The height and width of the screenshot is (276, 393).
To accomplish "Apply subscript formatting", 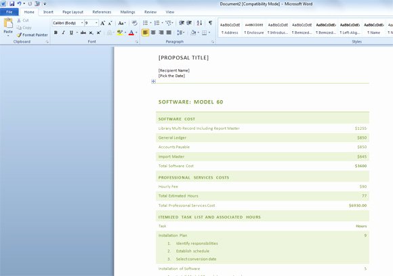I will (x=91, y=32).
